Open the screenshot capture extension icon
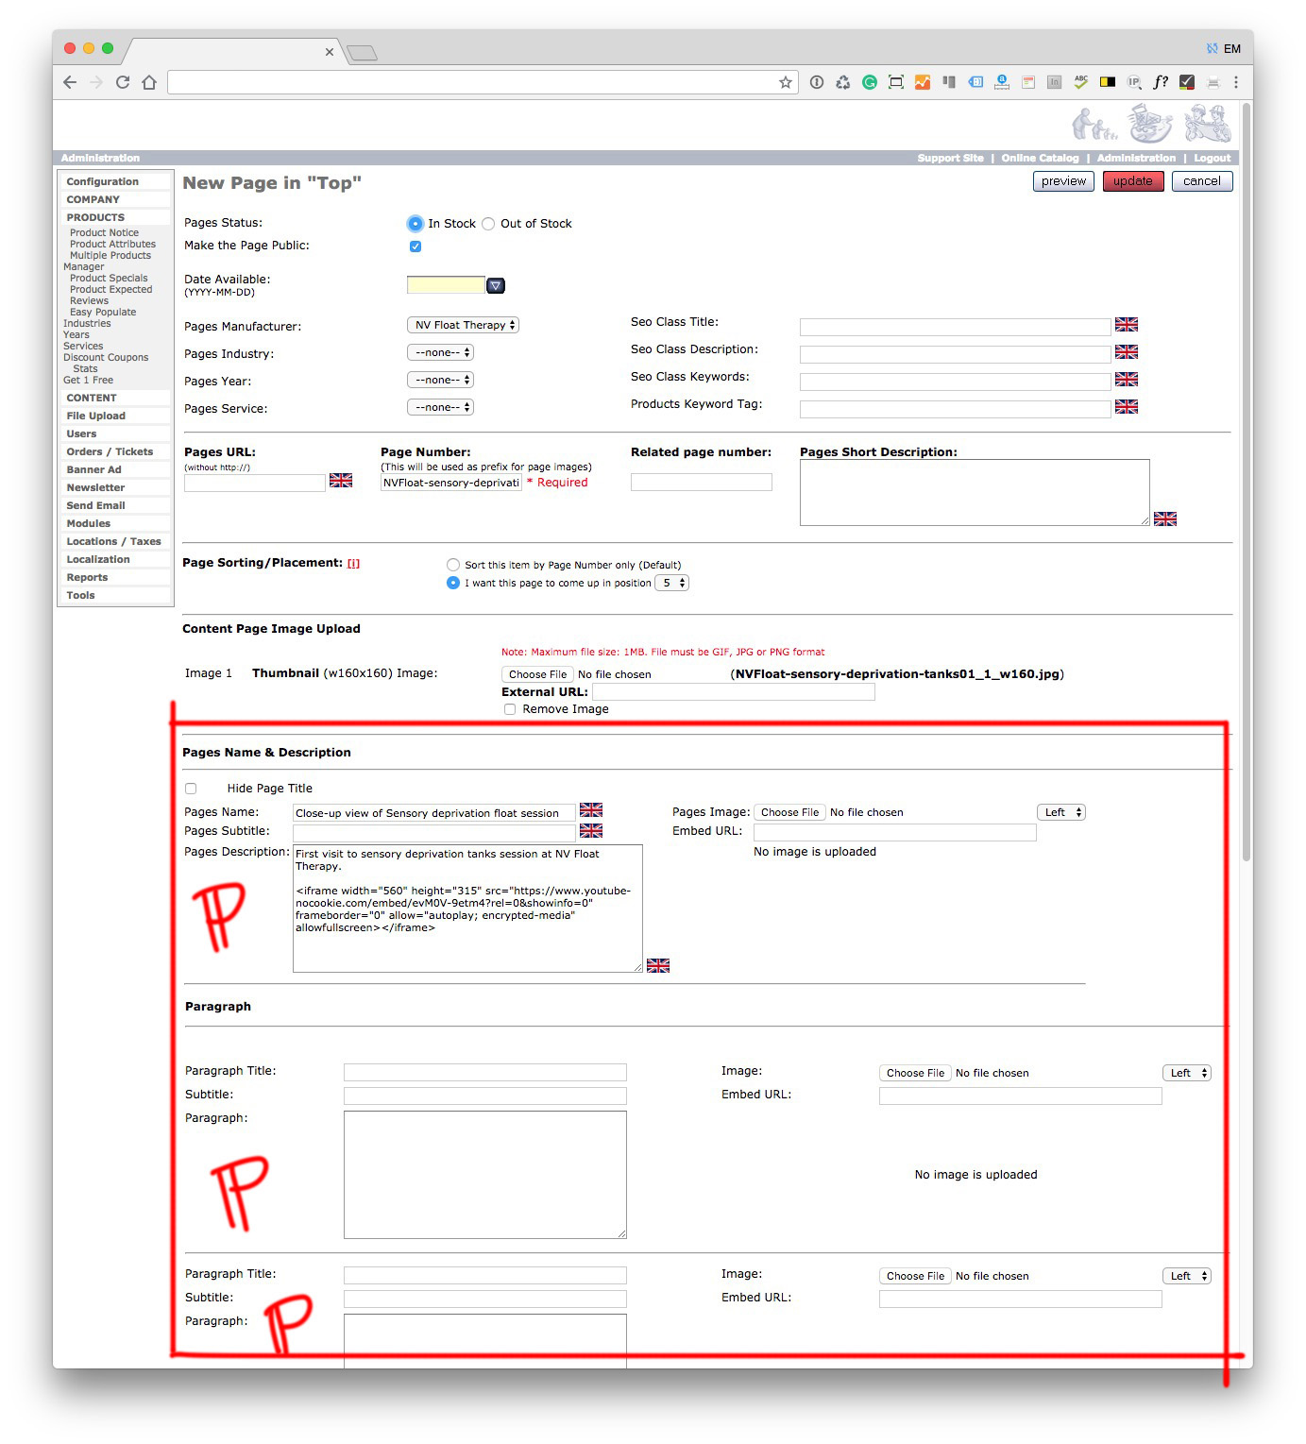Image resolution: width=1306 pixels, height=1444 pixels. point(896,82)
